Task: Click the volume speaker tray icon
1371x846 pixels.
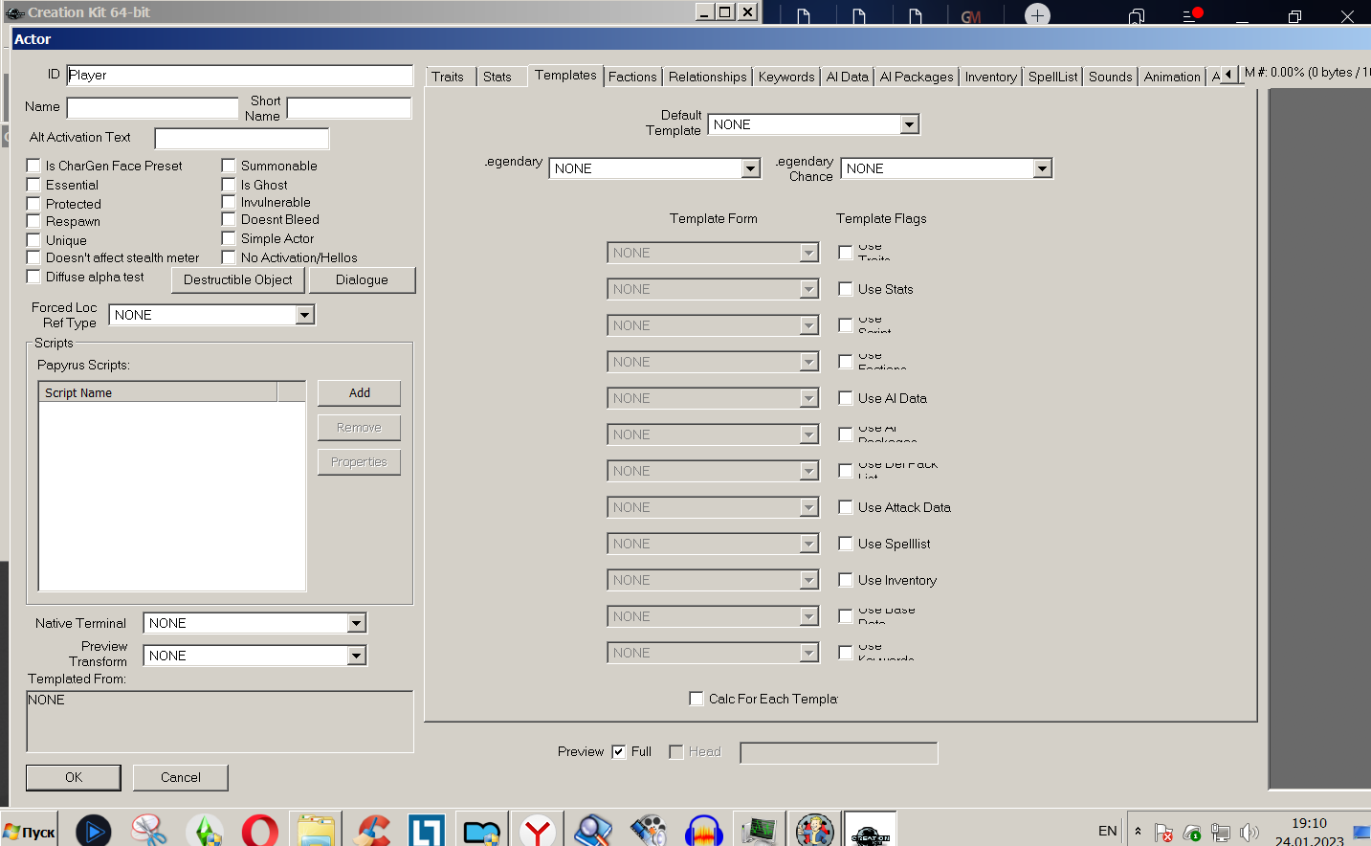Action: pyautogui.click(x=1249, y=833)
